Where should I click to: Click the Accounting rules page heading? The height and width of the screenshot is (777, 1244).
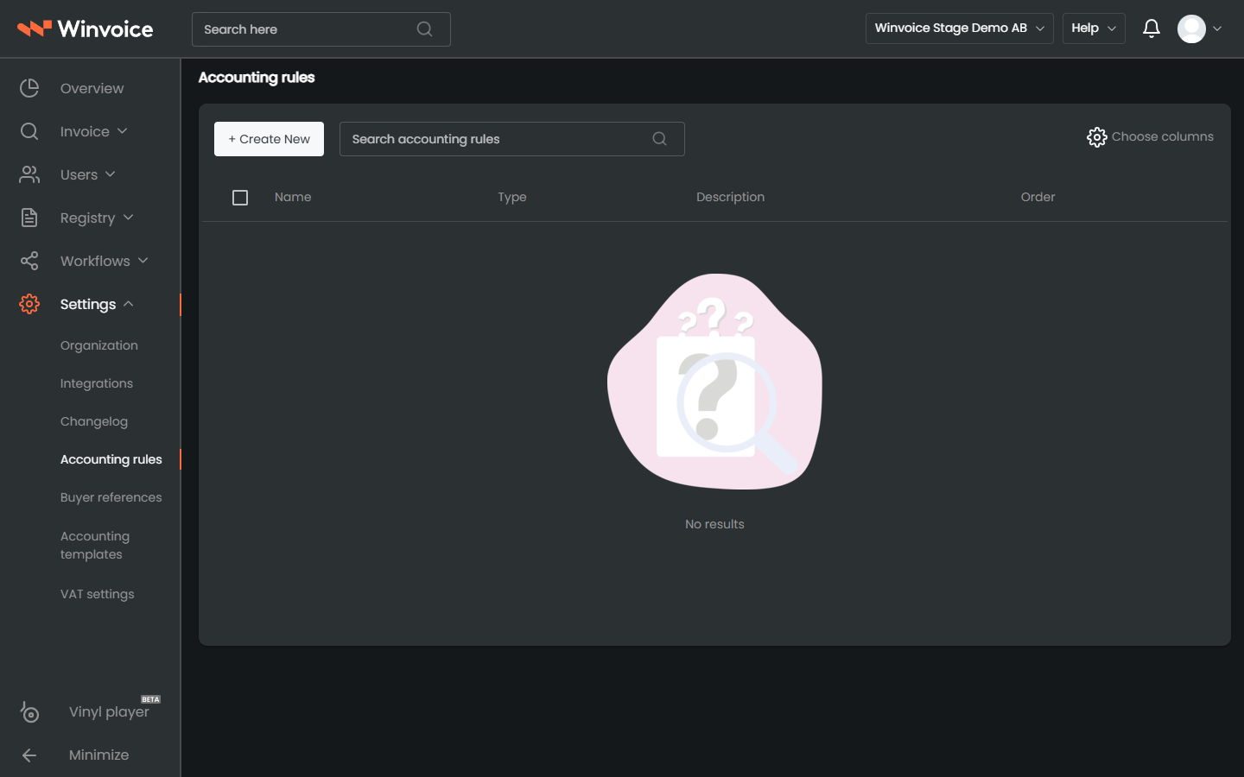257,77
